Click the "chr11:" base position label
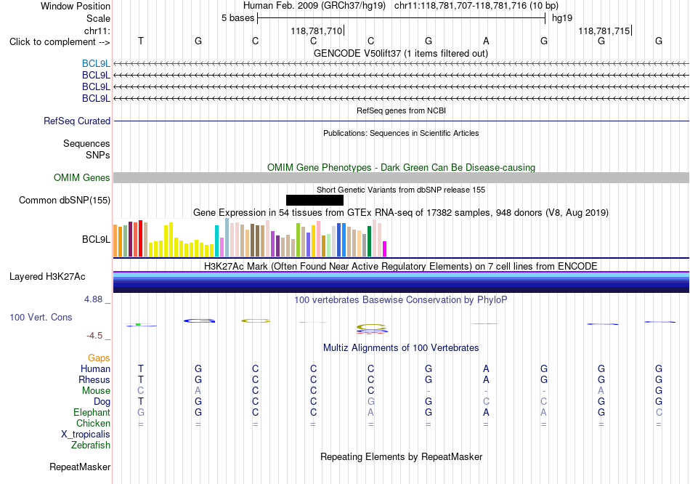This screenshot has width=690, height=484. tap(97, 31)
